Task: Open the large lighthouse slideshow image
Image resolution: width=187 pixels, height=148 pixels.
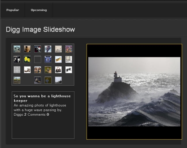Action: coord(134,92)
